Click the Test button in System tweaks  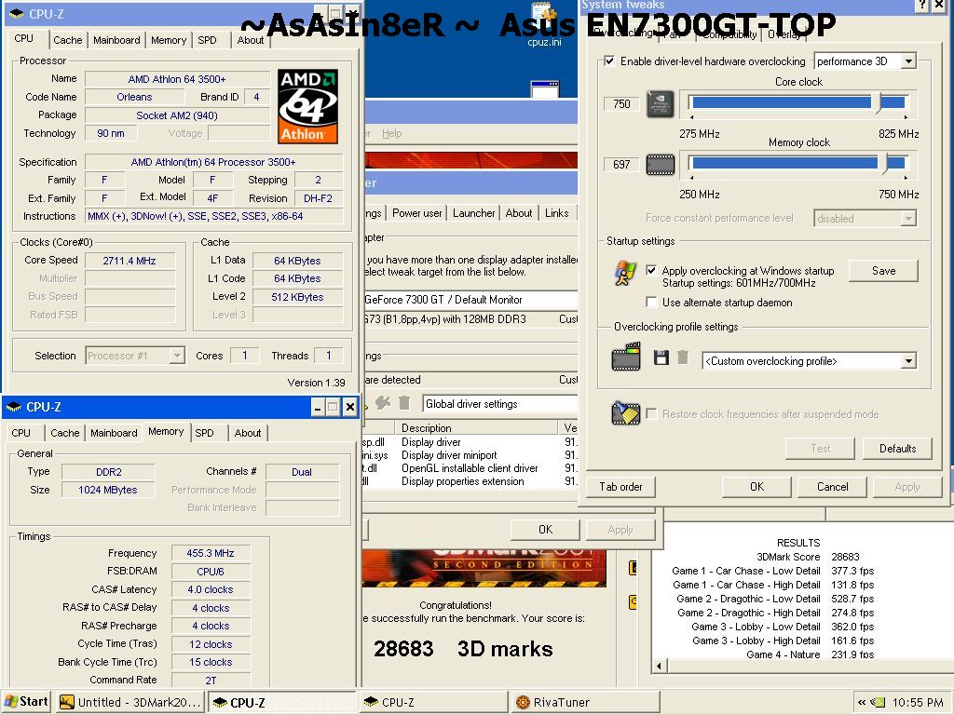pos(820,449)
